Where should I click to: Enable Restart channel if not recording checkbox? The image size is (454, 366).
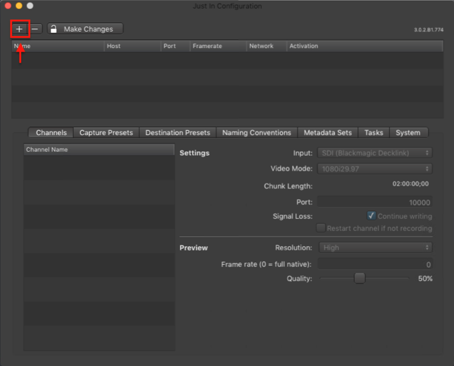(x=321, y=228)
